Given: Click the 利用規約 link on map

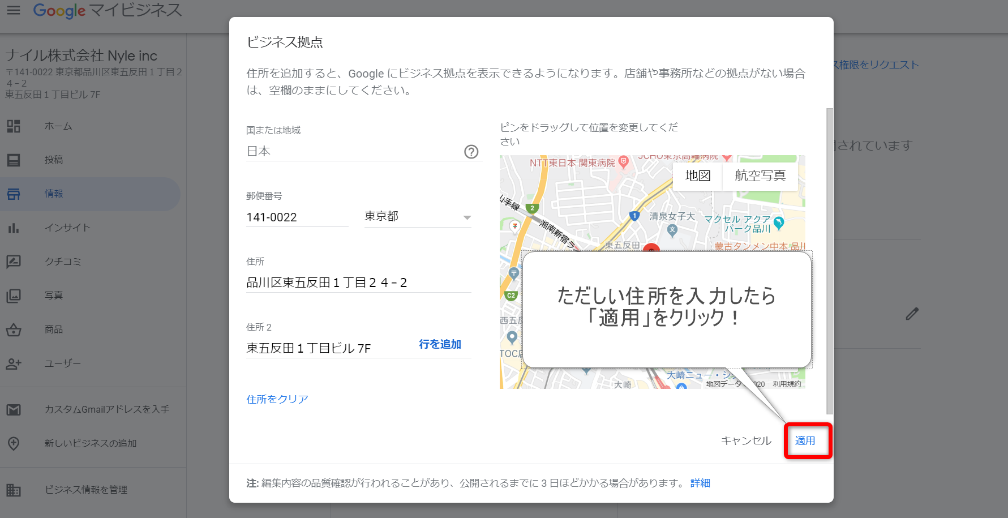Looking at the screenshot, I should tap(787, 384).
